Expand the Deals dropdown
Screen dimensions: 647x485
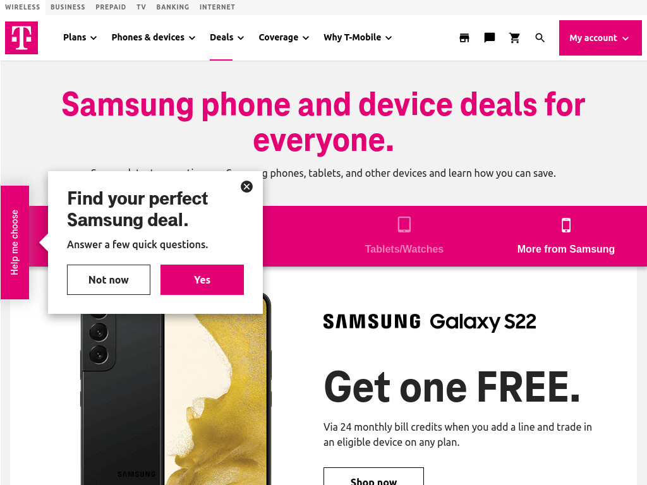pos(227,37)
